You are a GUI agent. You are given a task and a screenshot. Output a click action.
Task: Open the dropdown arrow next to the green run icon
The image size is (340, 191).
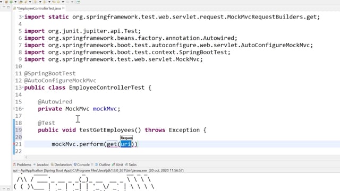(15, 2)
